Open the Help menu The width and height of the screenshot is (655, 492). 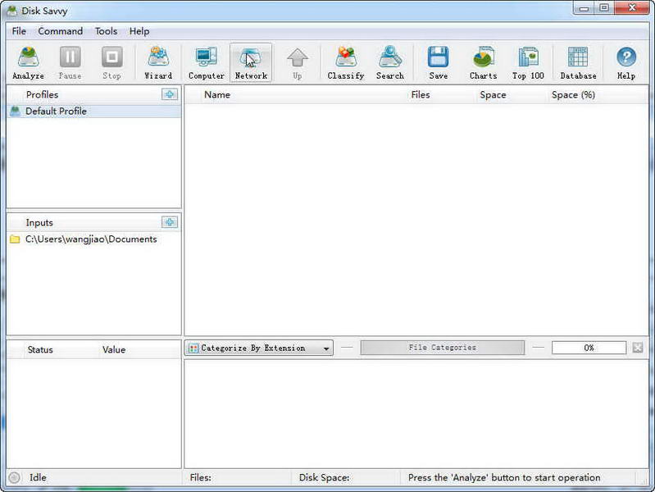[x=139, y=31]
